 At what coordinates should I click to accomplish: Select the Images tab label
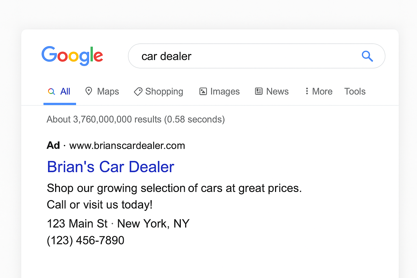(x=225, y=91)
